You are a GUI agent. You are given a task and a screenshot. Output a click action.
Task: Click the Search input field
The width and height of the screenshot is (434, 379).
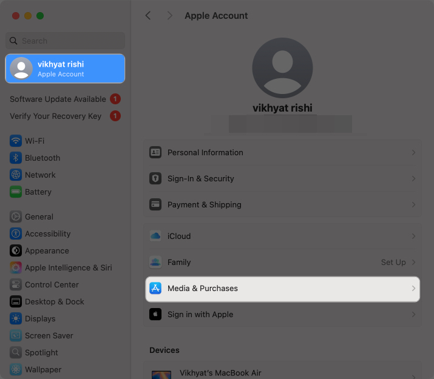coord(65,41)
